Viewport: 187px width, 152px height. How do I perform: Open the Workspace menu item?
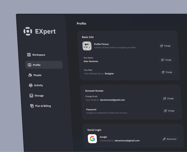38,55
